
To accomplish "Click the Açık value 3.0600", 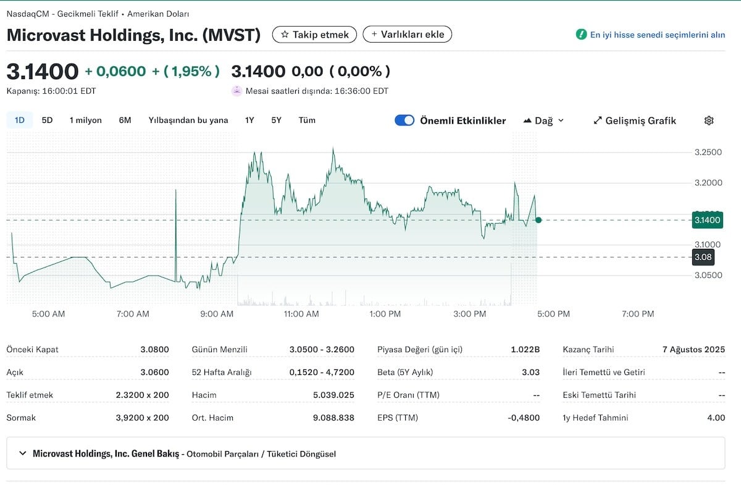I will [154, 373].
